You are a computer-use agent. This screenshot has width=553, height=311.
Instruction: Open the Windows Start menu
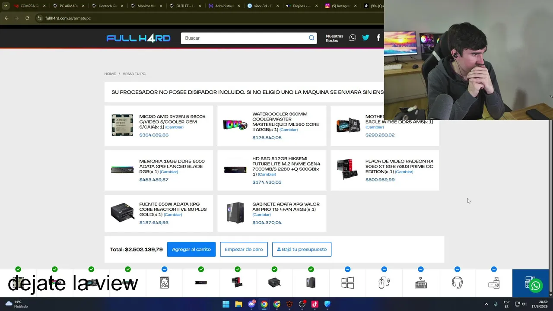click(x=226, y=304)
